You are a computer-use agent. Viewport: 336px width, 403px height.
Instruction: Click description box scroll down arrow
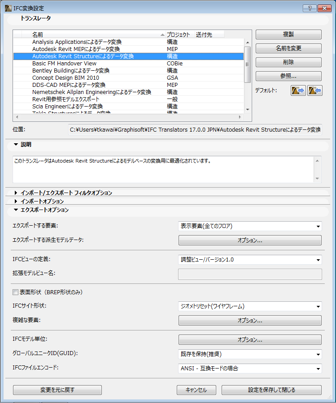317,179
